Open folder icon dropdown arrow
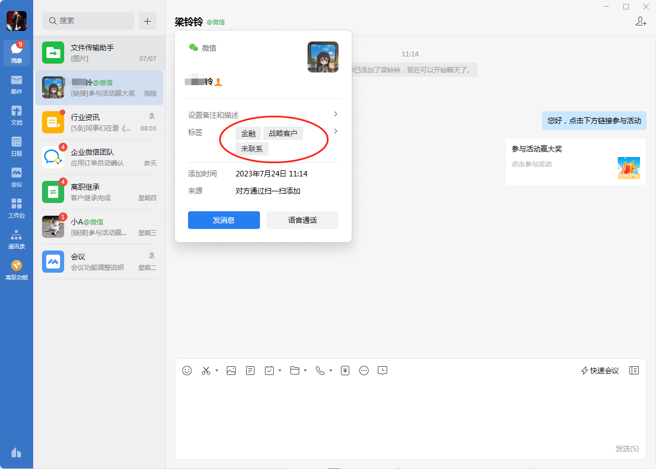Viewport: 656px width, 469px height. coord(305,370)
